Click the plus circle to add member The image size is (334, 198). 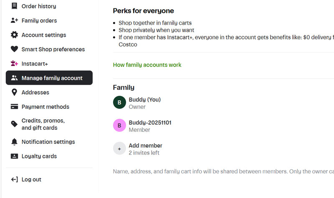click(x=119, y=148)
